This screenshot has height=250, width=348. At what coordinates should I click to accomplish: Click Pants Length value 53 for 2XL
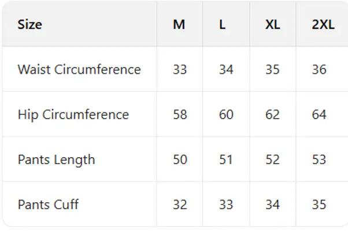point(319,160)
